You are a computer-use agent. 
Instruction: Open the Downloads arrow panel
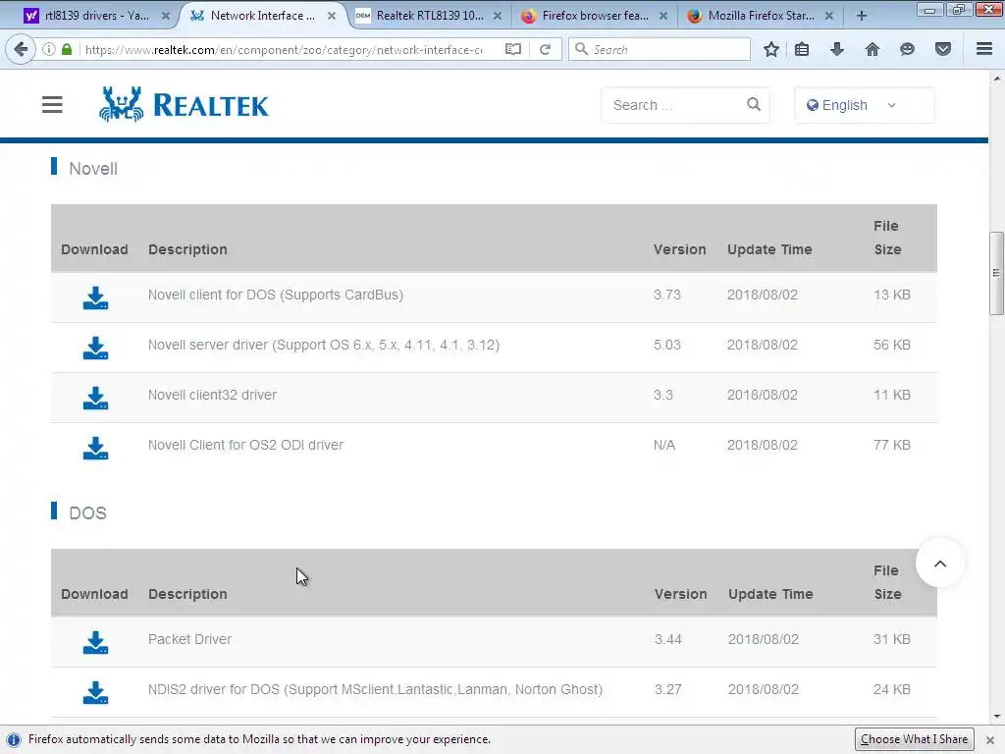[837, 49]
